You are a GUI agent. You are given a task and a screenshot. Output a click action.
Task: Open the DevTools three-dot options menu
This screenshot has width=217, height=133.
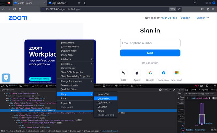[x=211, y=86]
